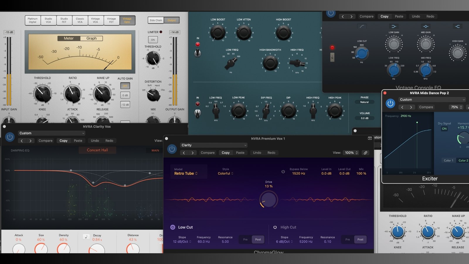Click the Concert Hall preset button
The width and height of the screenshot is (469, 264).
click(x=97, y=150)
